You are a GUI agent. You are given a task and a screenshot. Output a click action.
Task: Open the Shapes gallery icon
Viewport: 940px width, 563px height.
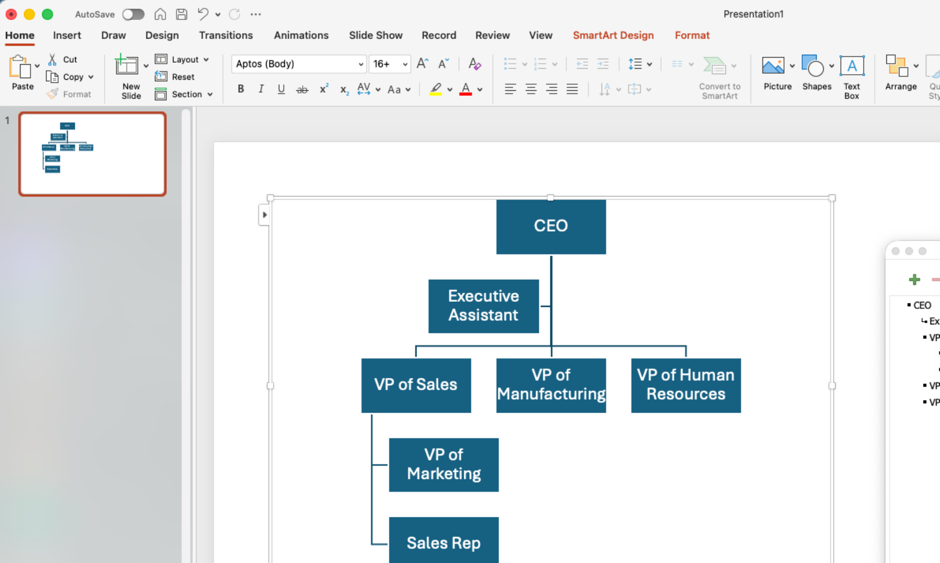tap(813, 66)
